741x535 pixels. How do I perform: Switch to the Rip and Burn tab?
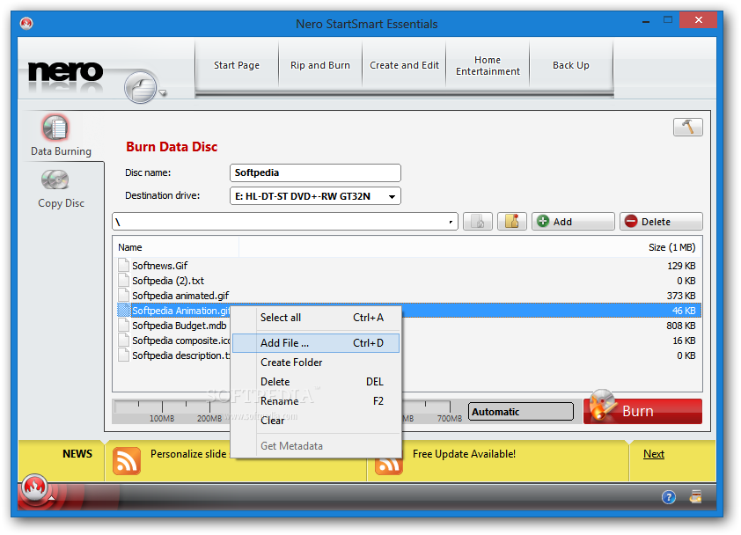(320, 65)
